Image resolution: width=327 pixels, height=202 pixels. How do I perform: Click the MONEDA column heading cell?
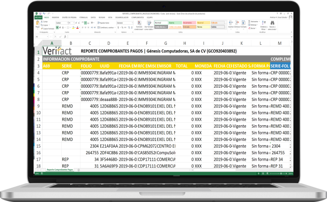pyautogui.click(x=204, y=66)
